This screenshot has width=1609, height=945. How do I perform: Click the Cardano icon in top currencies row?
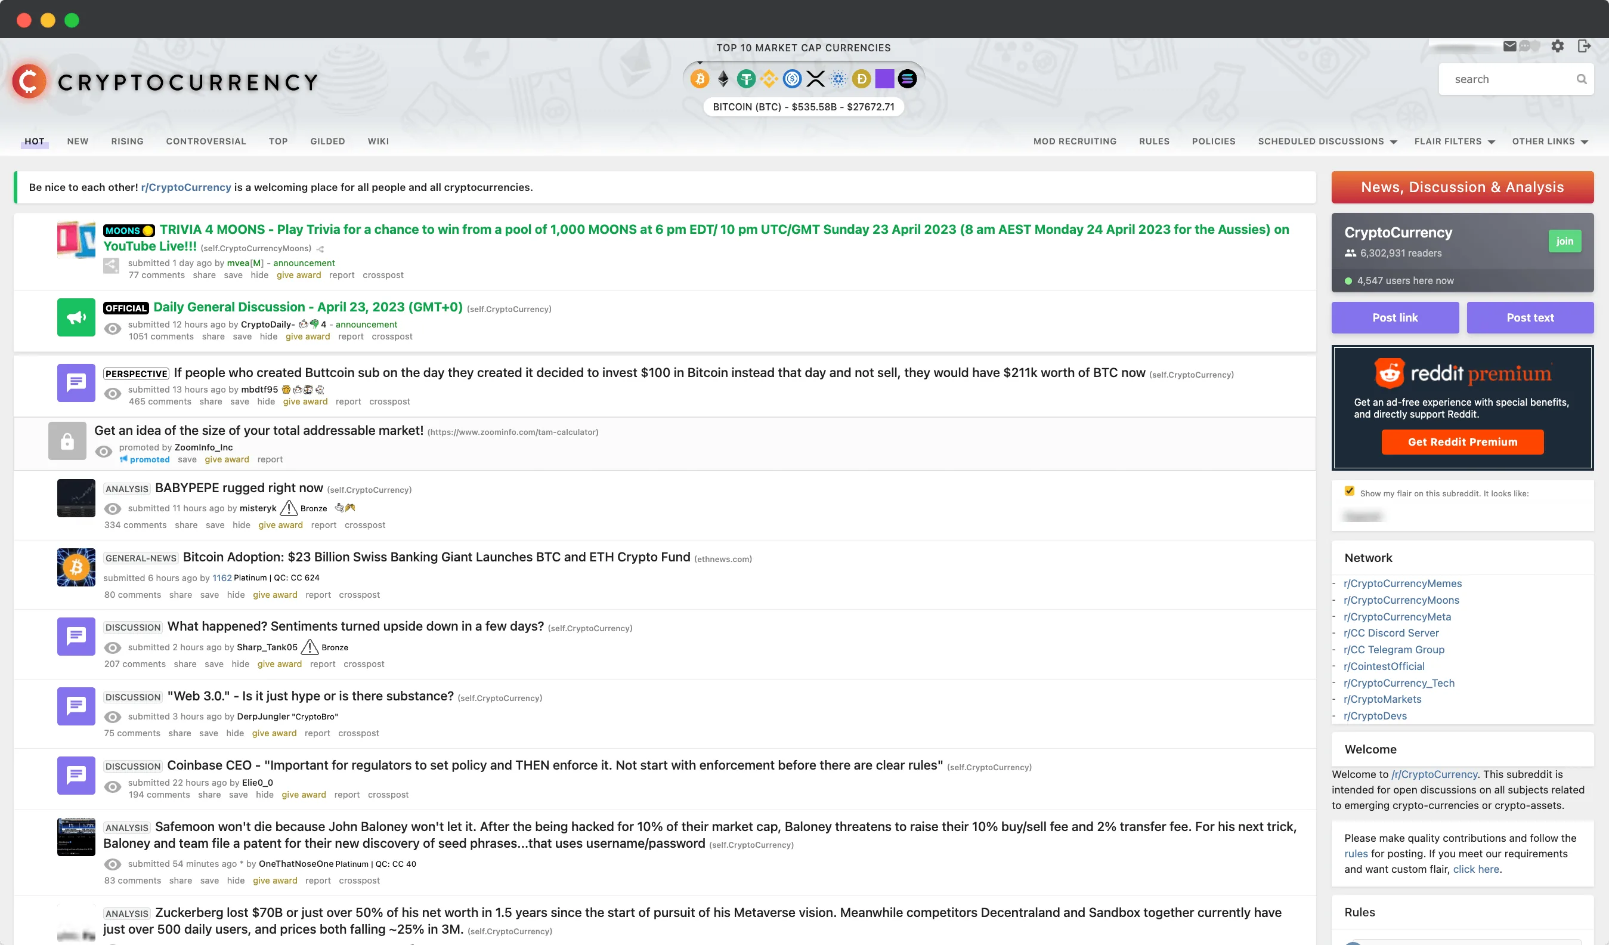pos(838,78)
